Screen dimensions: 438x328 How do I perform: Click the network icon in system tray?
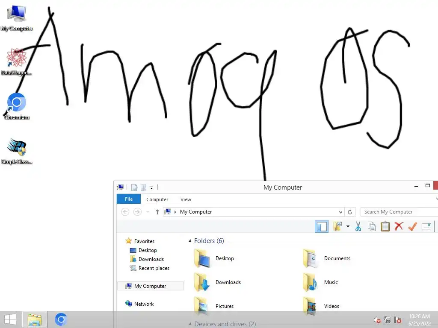coord(388,319)
